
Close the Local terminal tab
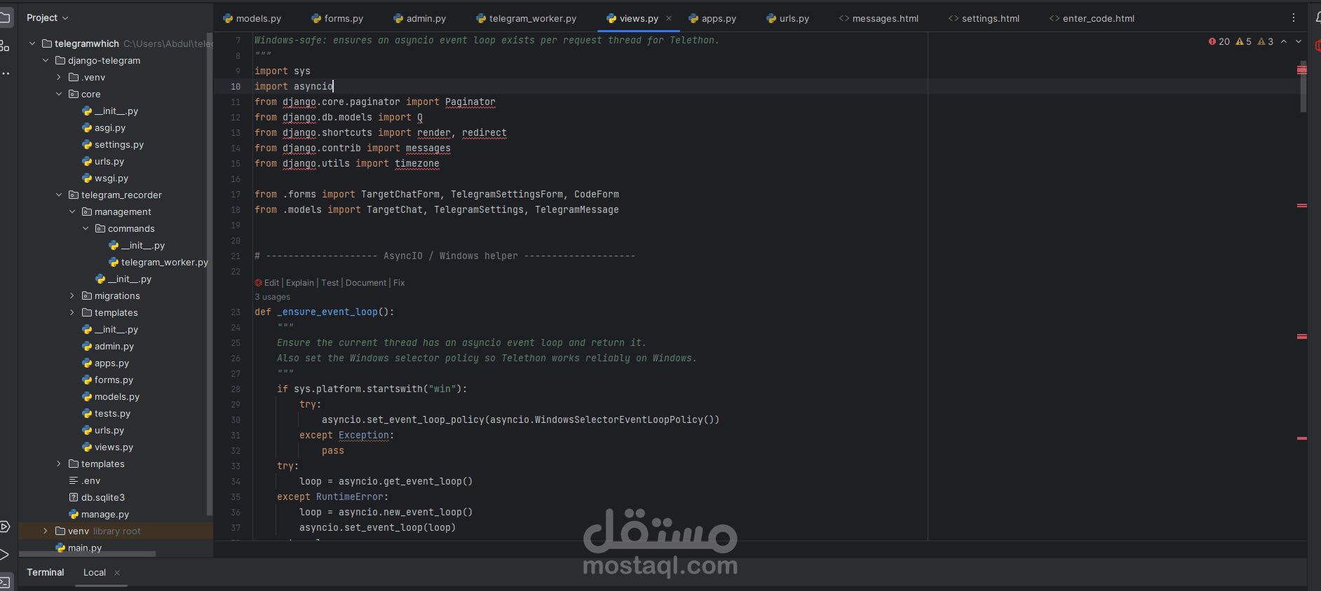[x=117, y=573]
